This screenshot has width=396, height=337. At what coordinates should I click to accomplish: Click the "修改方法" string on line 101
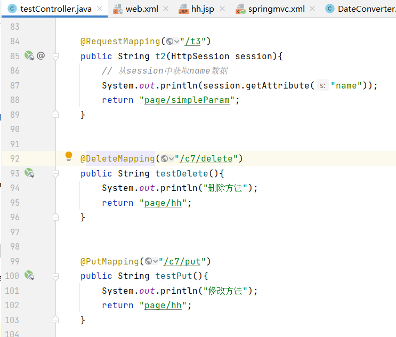pos(225,291)
